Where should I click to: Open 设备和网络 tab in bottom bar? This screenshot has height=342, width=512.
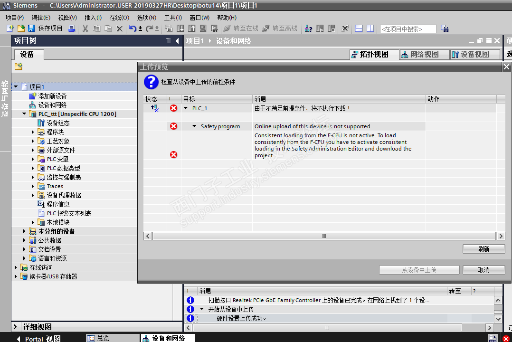tap(168, 338)
